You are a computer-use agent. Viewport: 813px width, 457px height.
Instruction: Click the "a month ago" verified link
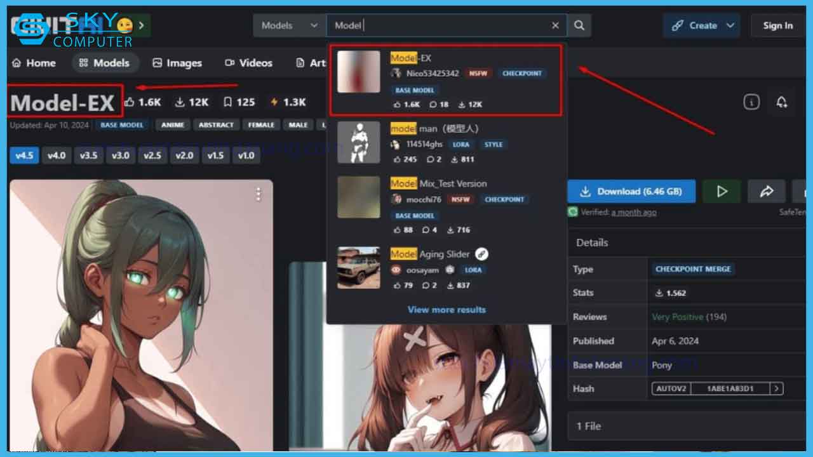click(634, 213)
